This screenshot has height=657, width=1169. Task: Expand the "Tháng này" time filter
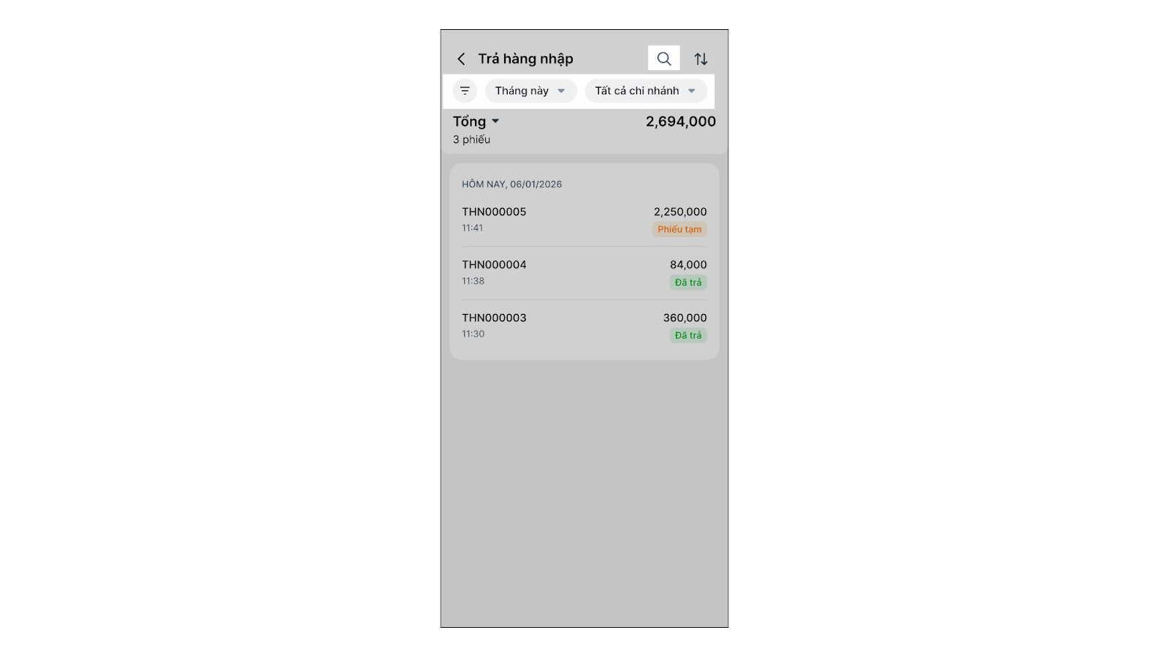(530, 91)
